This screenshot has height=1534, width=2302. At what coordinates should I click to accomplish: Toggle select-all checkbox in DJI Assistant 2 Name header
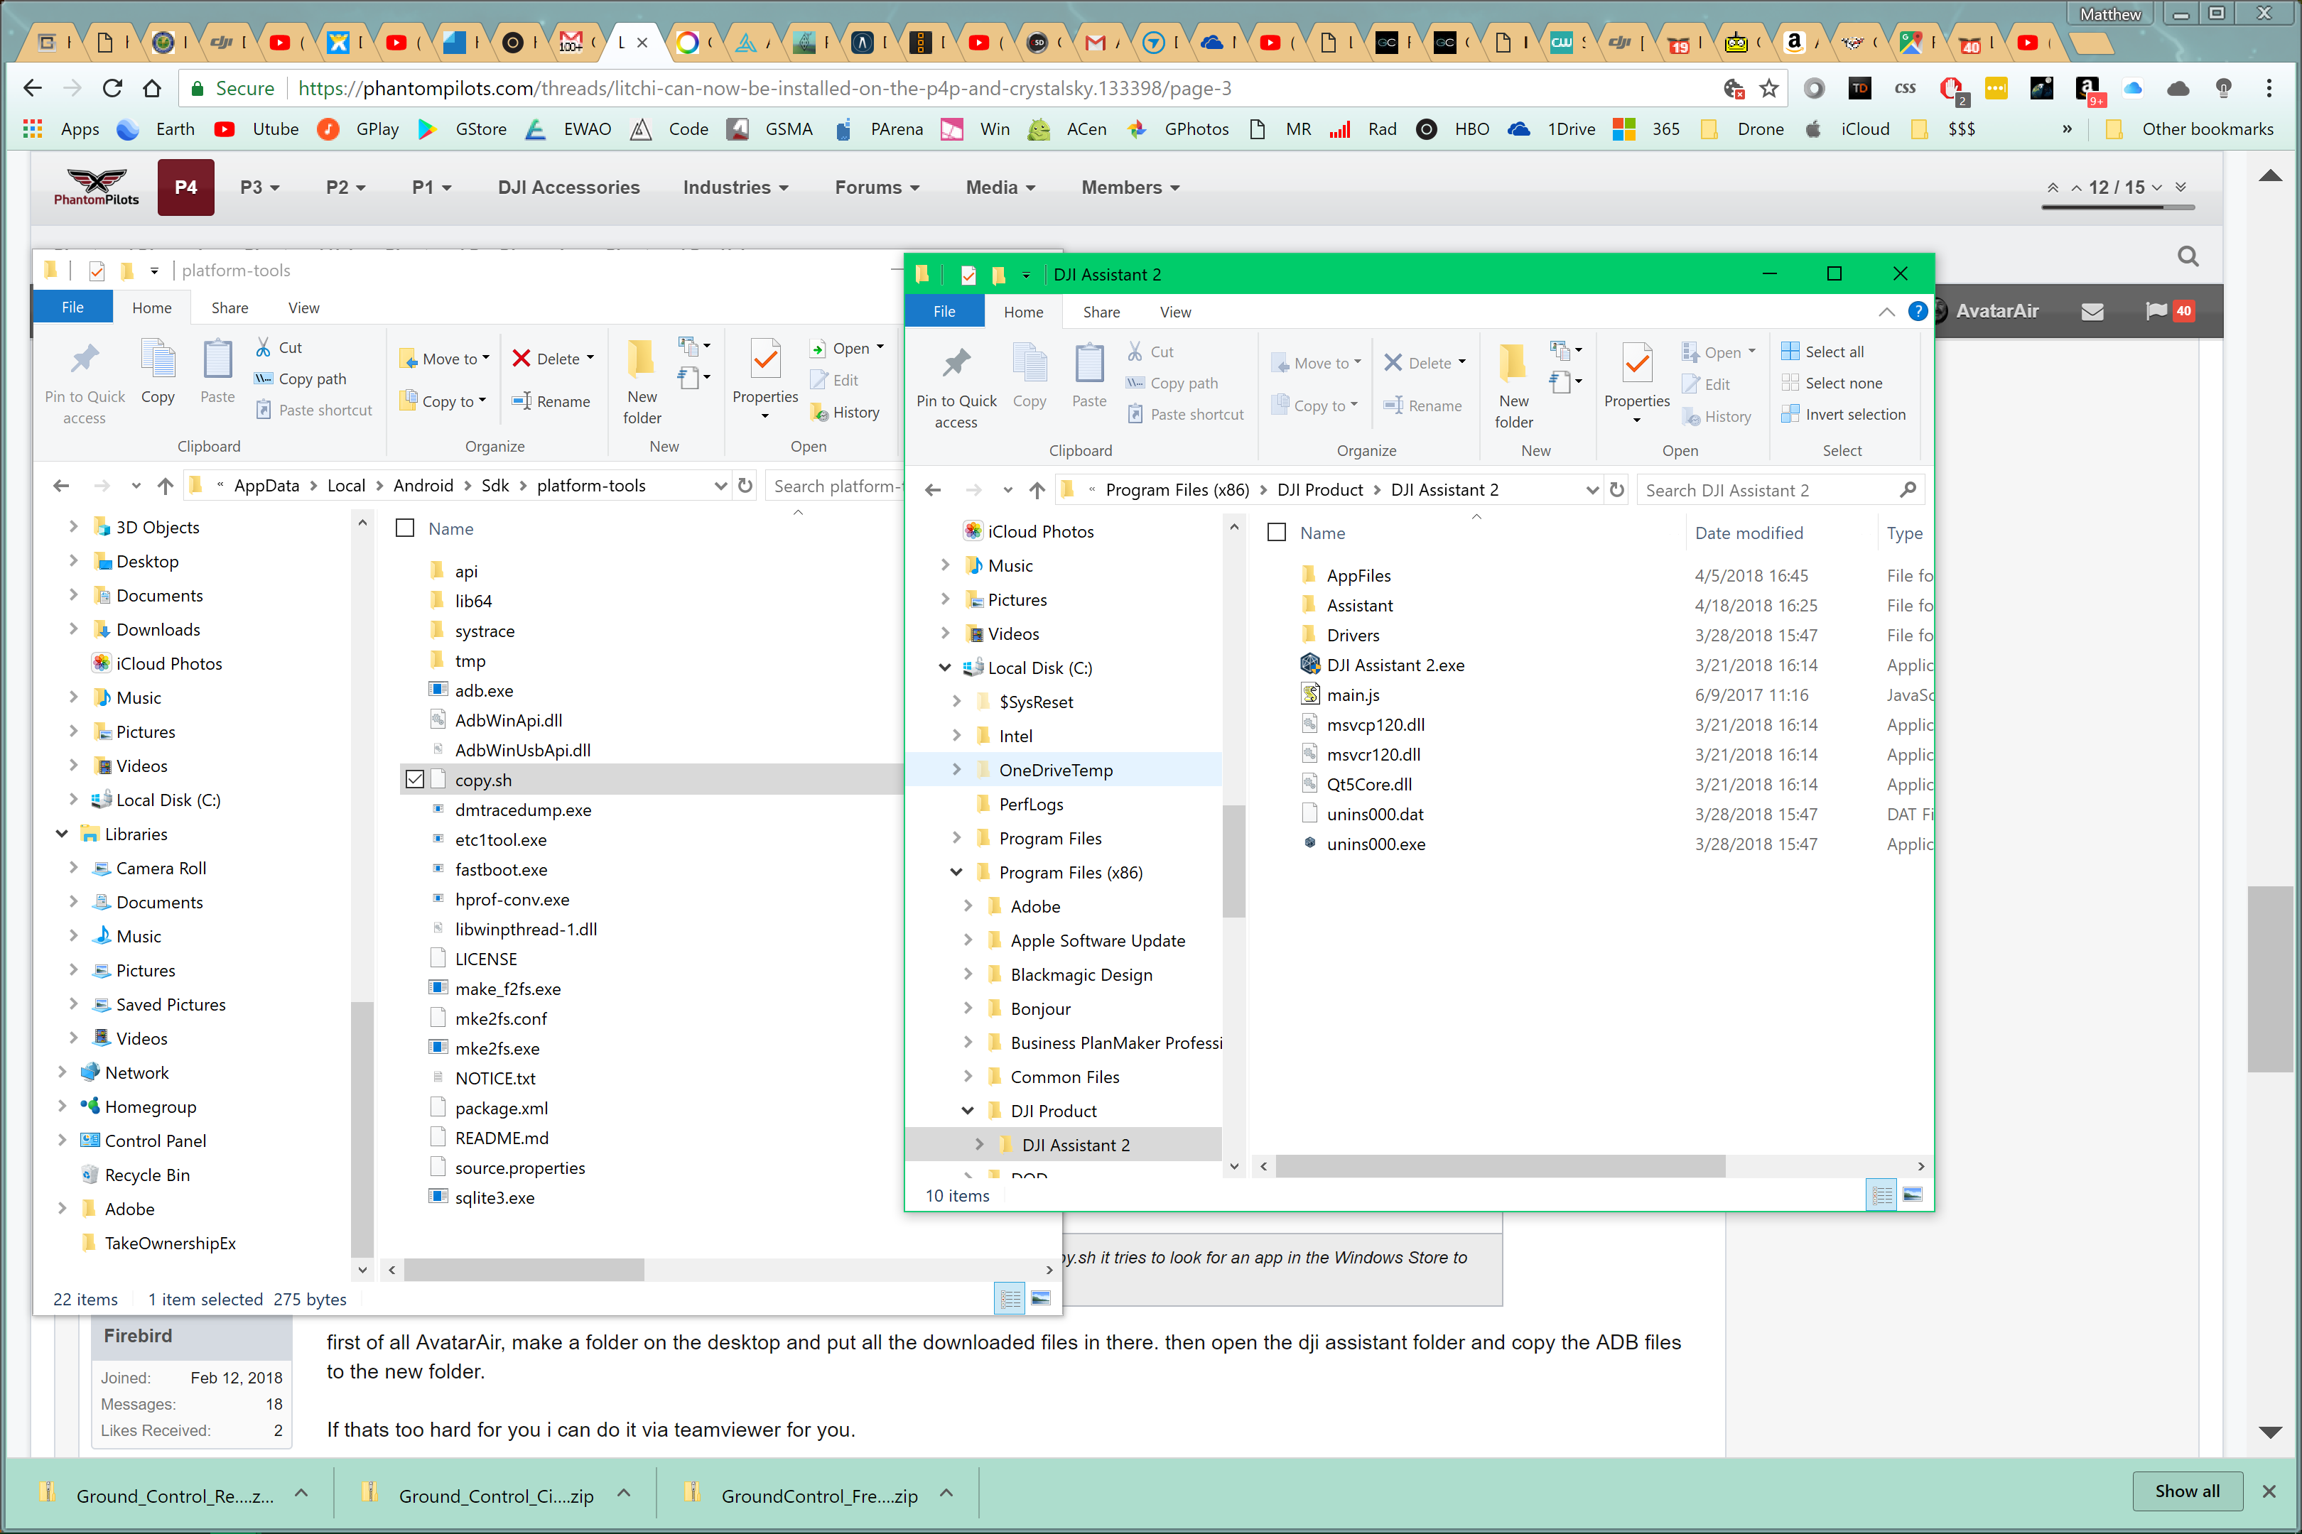click(x=1276, y=532)
